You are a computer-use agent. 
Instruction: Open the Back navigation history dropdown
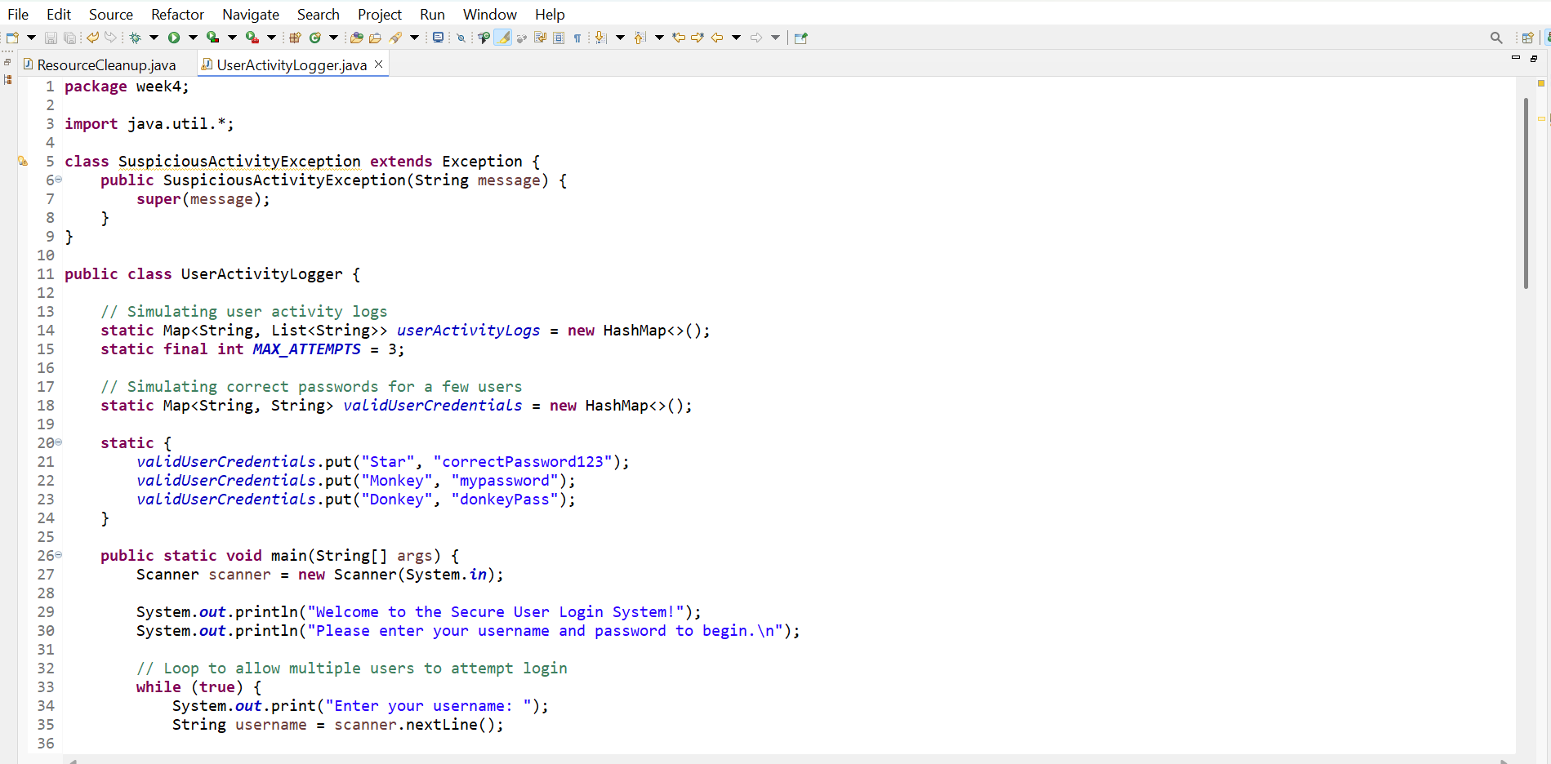pos(736,38)
